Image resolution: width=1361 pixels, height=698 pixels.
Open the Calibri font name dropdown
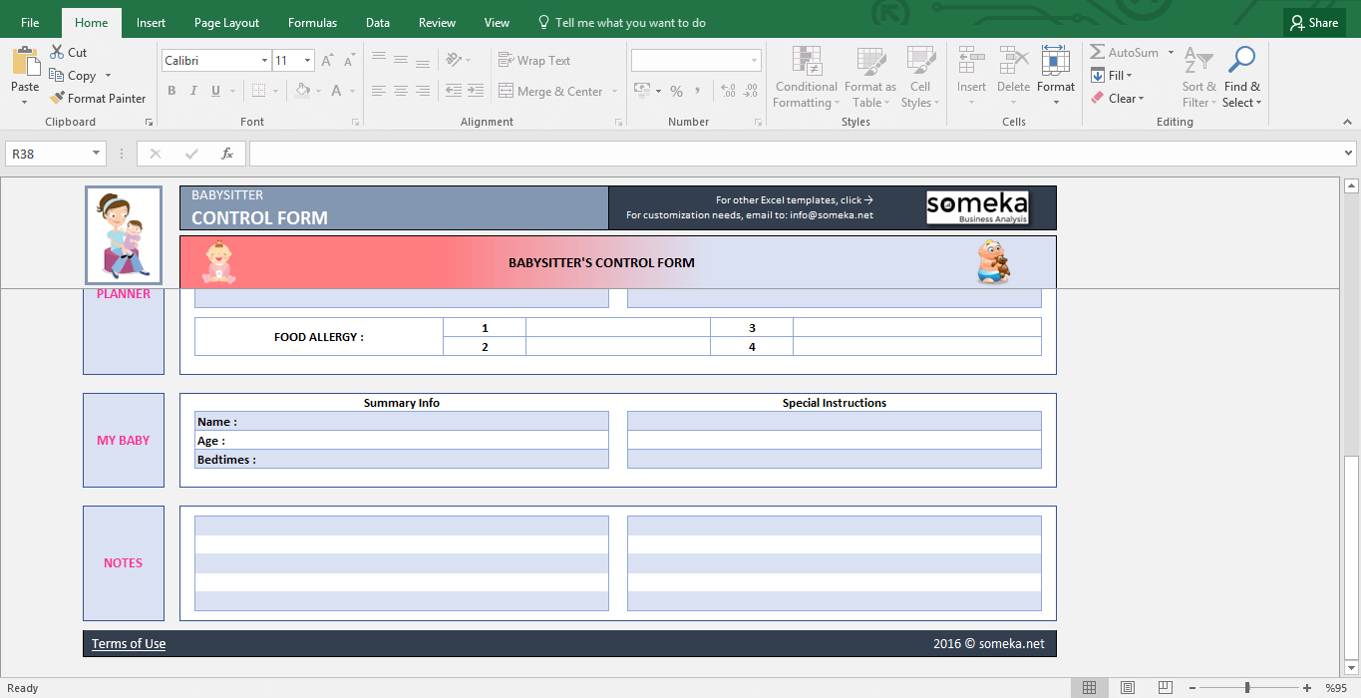pos(264,61)
